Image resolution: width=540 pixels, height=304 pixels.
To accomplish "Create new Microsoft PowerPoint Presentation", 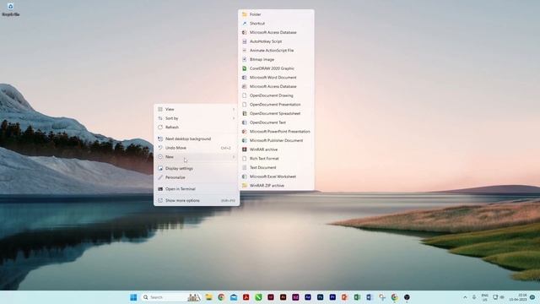I will [x=276, y=132].
